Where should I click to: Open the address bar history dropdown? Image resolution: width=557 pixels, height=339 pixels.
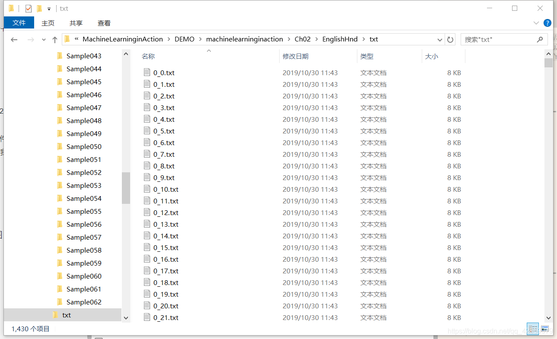click(x=440, y=39)
